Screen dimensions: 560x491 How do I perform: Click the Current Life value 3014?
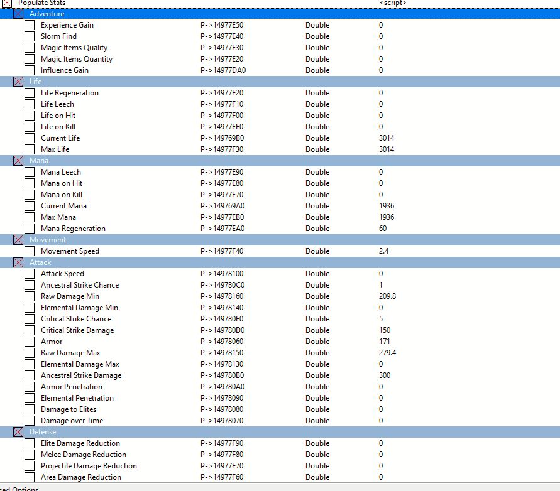tap(387, 138)
